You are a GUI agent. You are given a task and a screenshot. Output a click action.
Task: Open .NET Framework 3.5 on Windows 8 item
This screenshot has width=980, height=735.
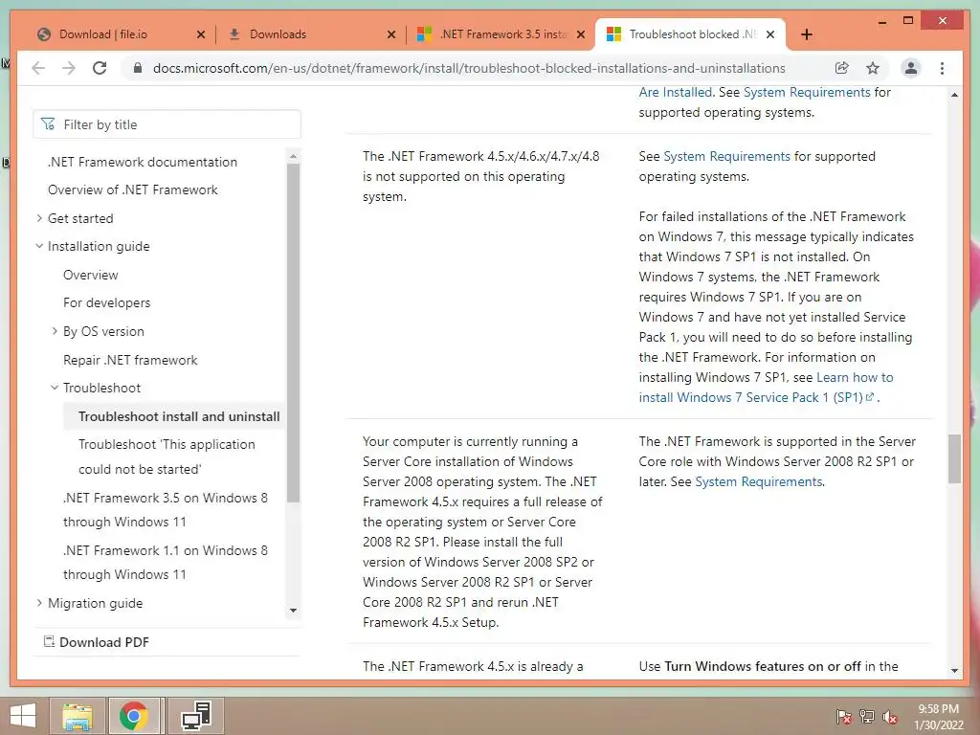165,509
